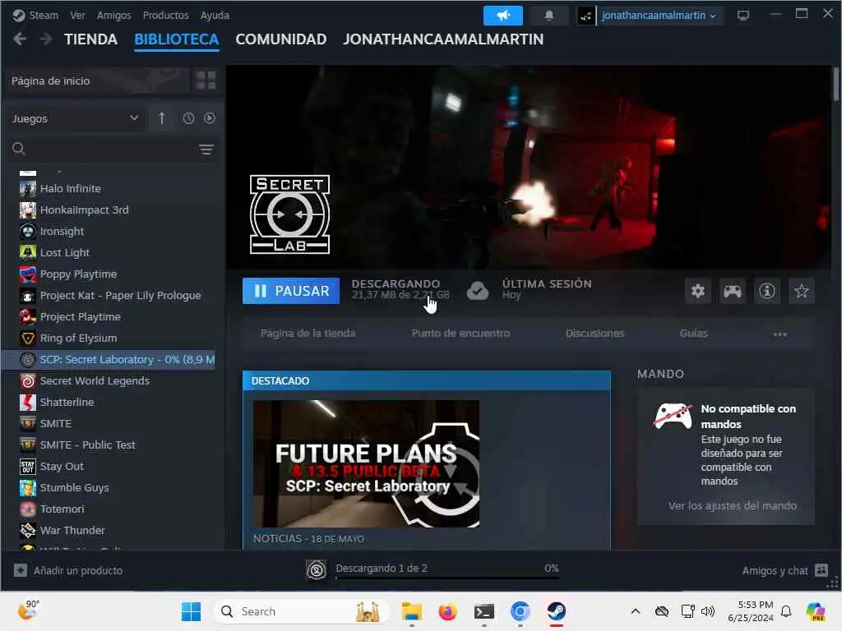Click the sort ascending arrow icon
Image resolution: width=842 pixels, height=631 pixels.
point(162,118)
